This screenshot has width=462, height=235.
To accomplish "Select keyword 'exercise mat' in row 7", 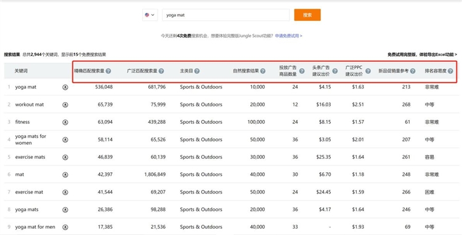I will [x=29, y=192].
